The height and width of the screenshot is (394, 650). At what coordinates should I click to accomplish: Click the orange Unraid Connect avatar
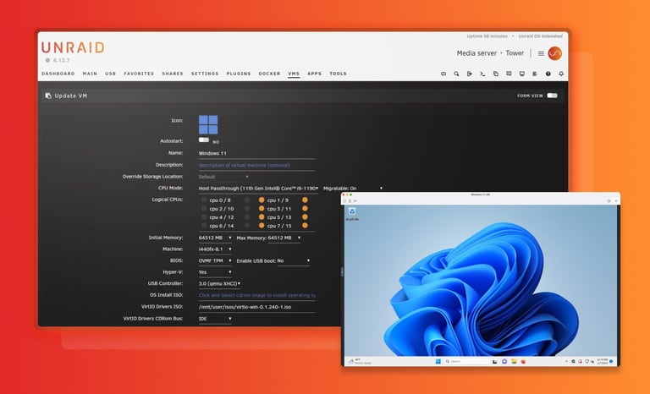click(554, 53)
